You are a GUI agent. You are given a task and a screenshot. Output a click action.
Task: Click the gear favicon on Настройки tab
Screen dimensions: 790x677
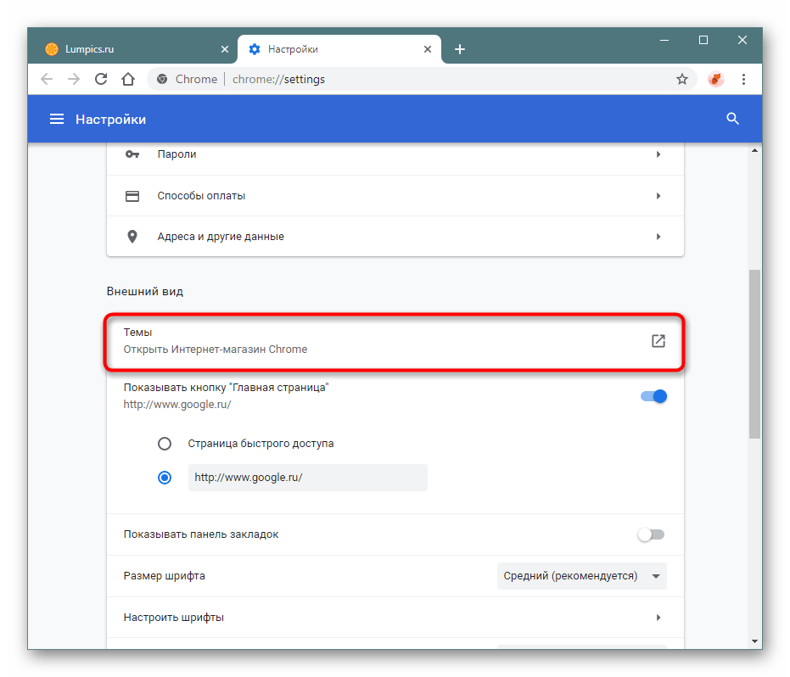pyautogui.click(x=255, y=49)
